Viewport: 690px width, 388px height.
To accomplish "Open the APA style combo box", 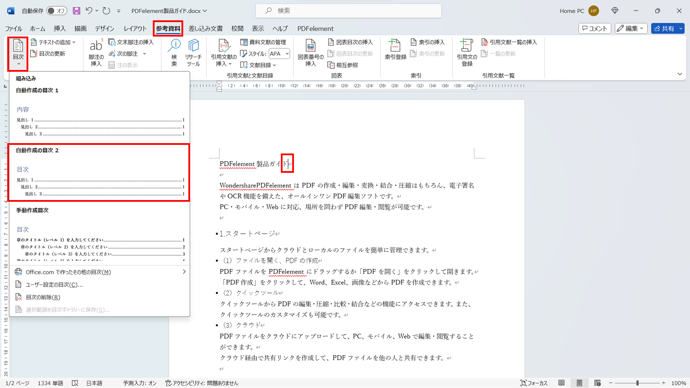I will 279,53.
